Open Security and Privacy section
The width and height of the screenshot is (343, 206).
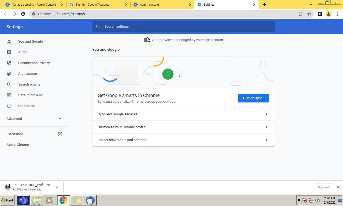(34, 63)
